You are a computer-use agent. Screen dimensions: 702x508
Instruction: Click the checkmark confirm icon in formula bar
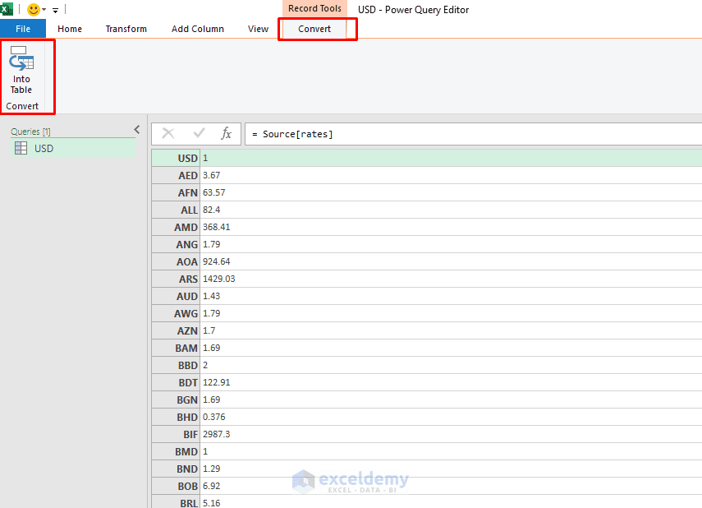199,133
